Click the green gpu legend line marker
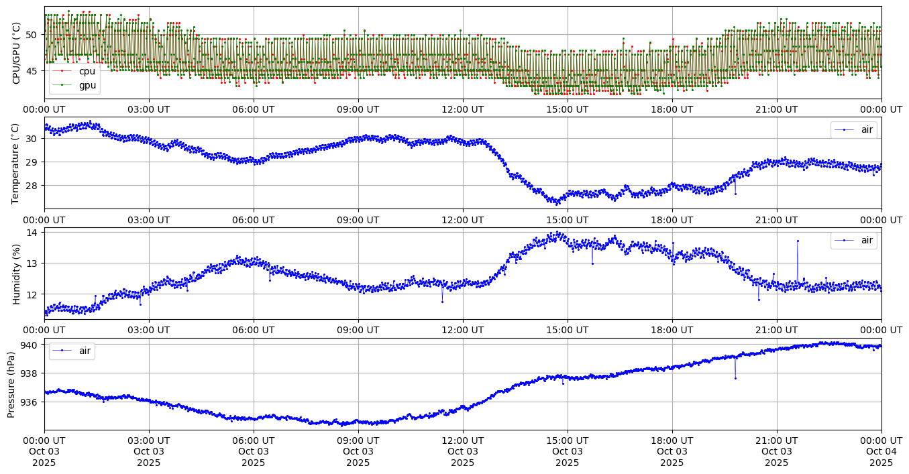 pos(62,85)
